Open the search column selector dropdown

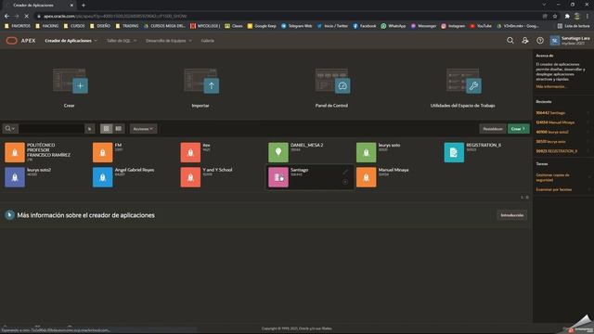[10, 129]
